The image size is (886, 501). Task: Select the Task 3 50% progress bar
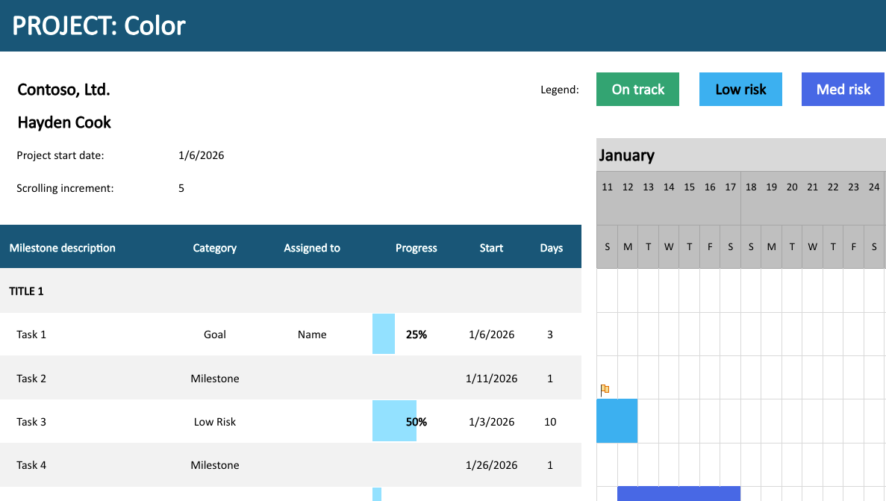(394, 420)
